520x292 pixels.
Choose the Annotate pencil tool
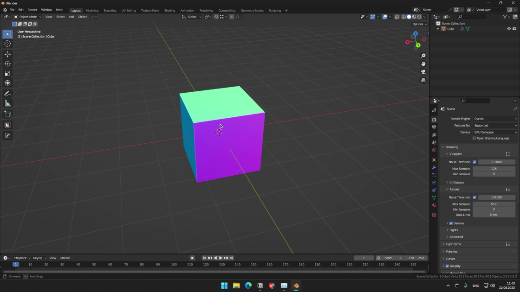pos(7,94)
